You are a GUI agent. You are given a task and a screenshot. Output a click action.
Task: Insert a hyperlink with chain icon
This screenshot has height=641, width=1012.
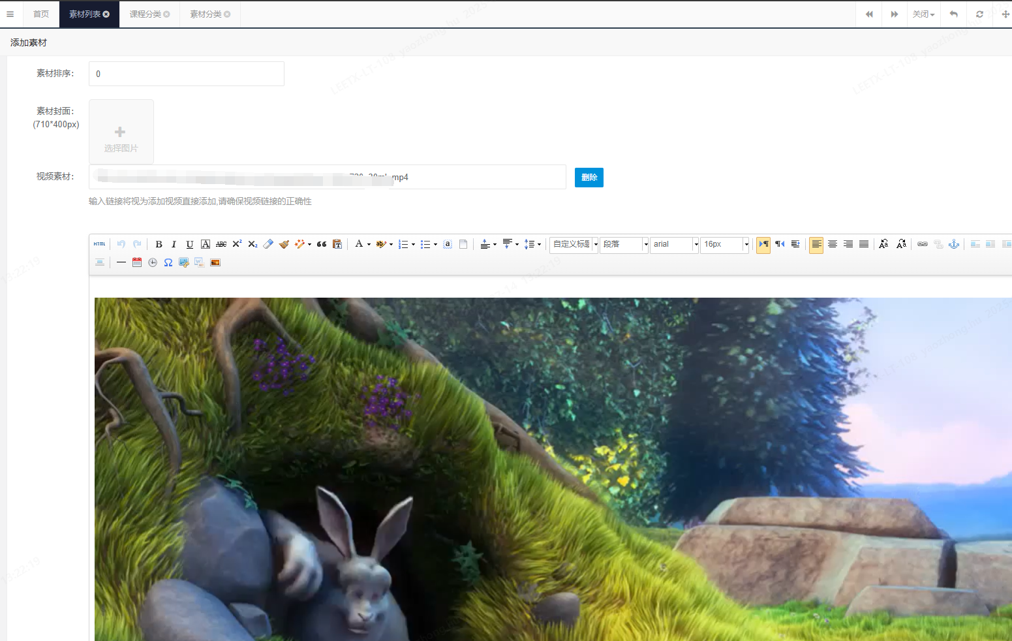(x=923, y=244)
